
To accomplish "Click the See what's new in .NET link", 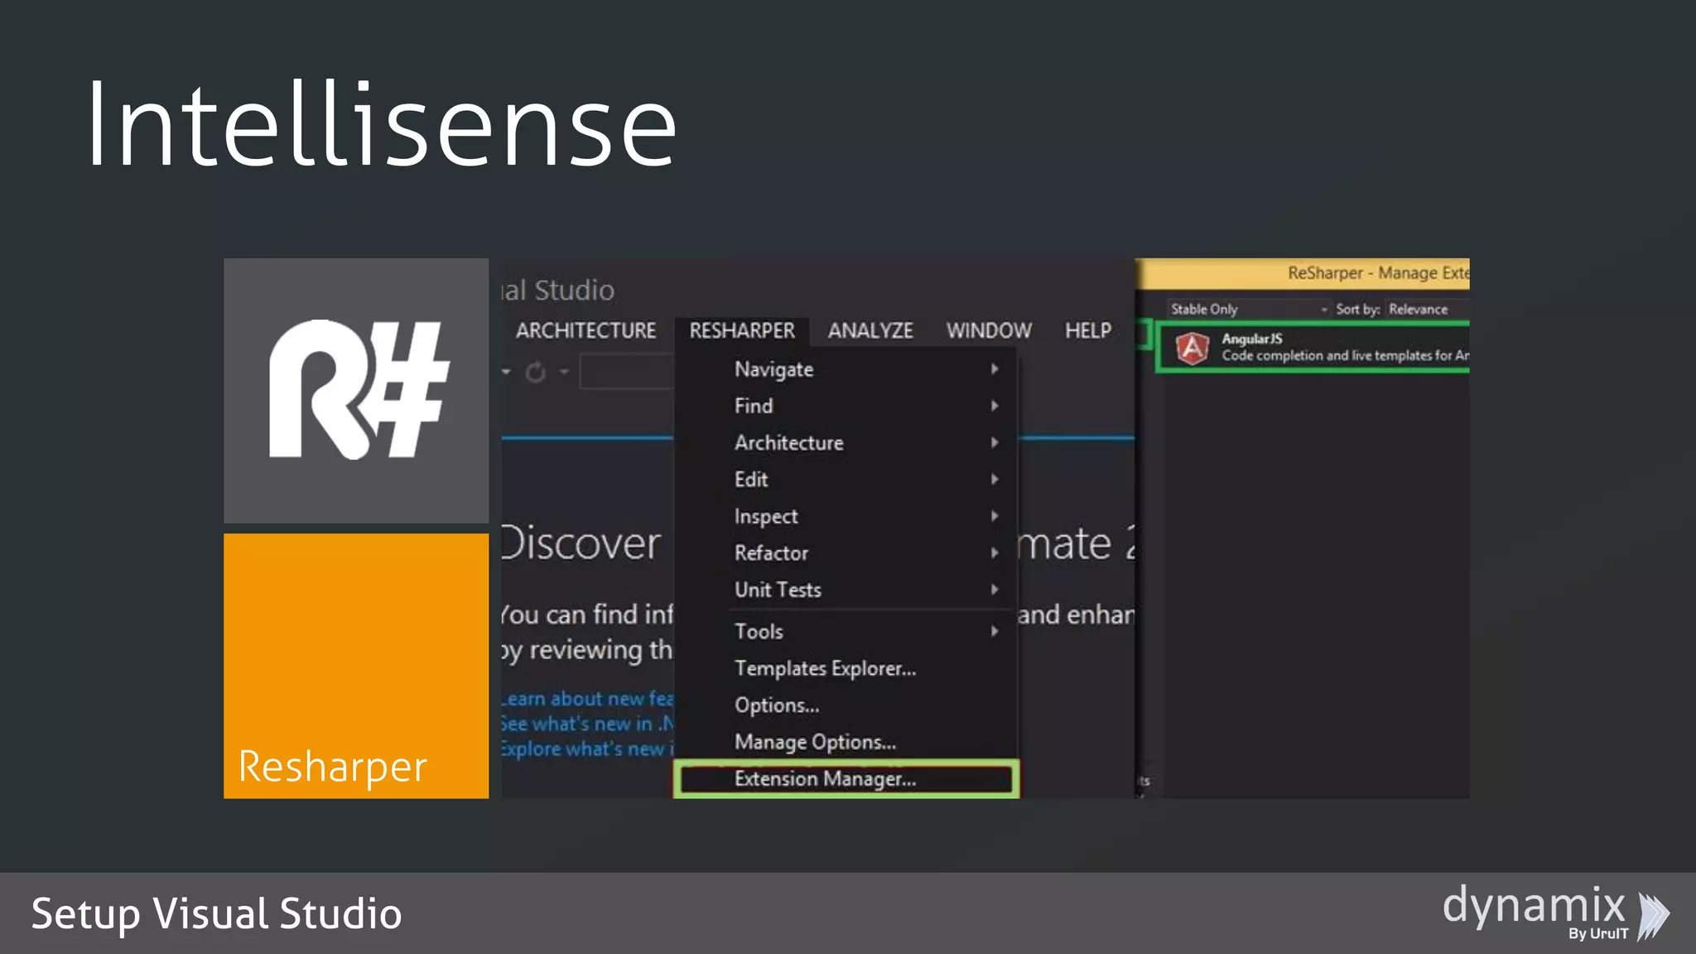I will click(588, 724).
